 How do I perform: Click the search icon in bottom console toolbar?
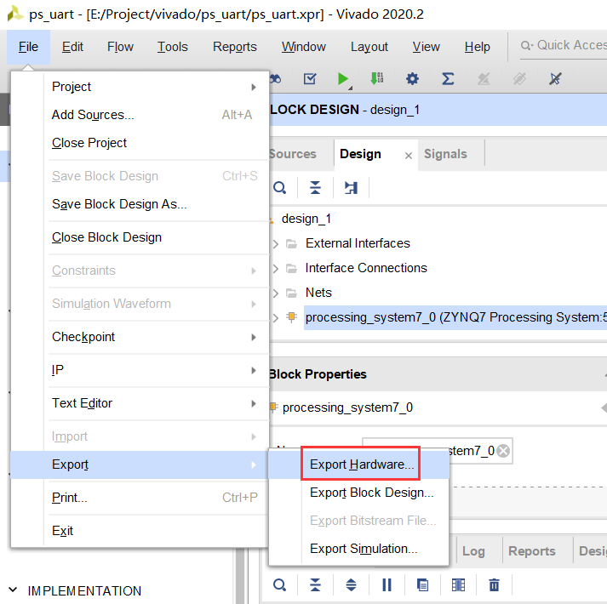[279, 584]
